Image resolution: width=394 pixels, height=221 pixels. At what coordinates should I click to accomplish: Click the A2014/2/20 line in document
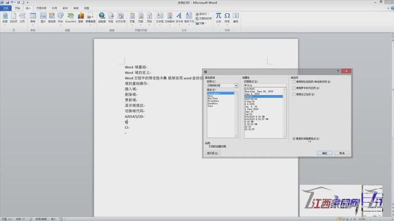(x=134, y=117)
